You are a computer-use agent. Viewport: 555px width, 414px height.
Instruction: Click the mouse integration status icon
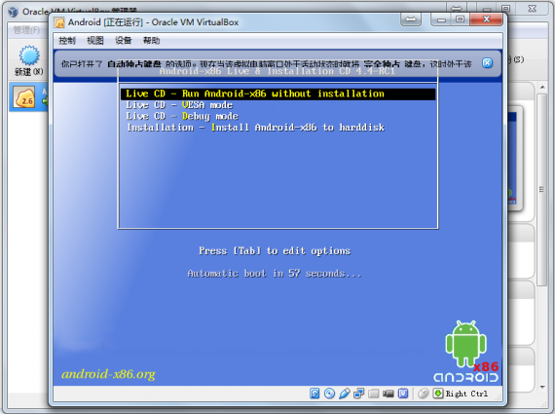423,394
